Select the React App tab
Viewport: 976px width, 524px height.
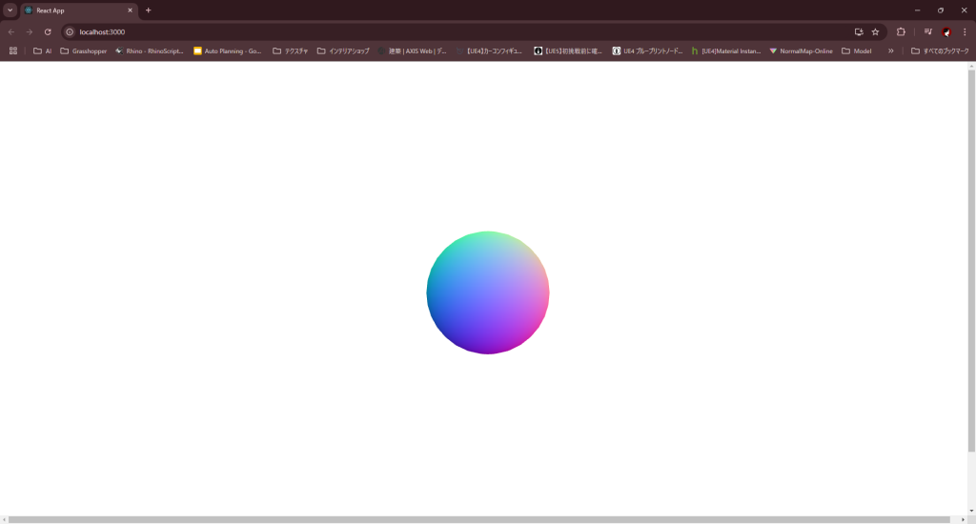click(x=76, y=10)
